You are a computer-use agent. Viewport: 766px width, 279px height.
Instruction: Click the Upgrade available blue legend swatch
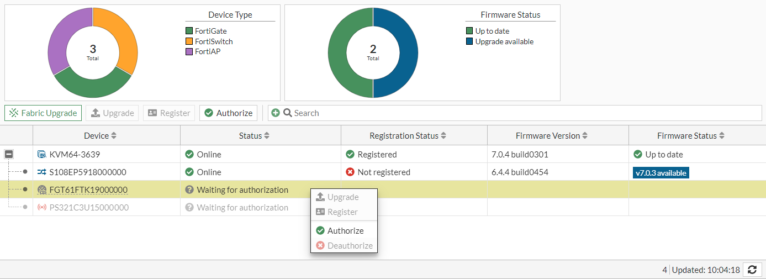pyautogui.click(x=470, y=41)
